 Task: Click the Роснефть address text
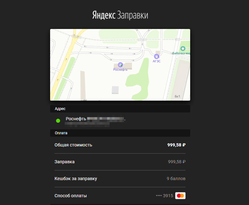[x=76, y=119]
